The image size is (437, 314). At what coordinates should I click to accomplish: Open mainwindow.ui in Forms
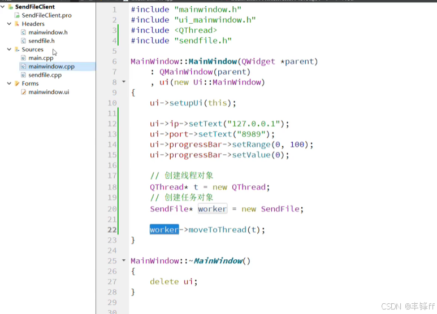[x=49, y=92]
